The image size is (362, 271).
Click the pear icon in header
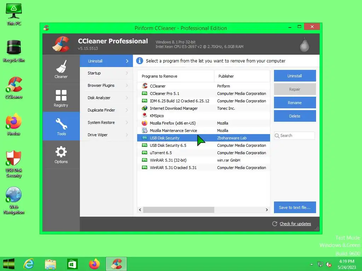coord(304,45)
